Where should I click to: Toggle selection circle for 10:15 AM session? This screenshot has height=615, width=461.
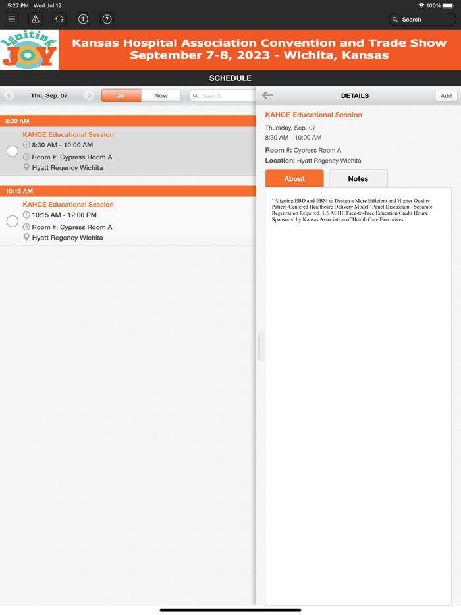pos(12,221)
